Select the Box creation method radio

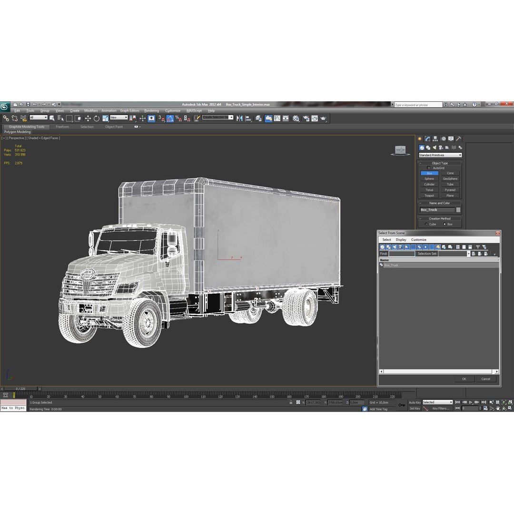coord(445,224)
